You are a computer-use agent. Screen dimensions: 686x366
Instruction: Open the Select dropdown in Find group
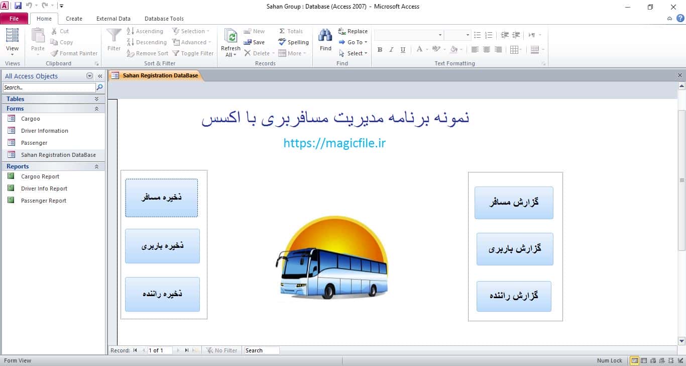tap(353, 53)
